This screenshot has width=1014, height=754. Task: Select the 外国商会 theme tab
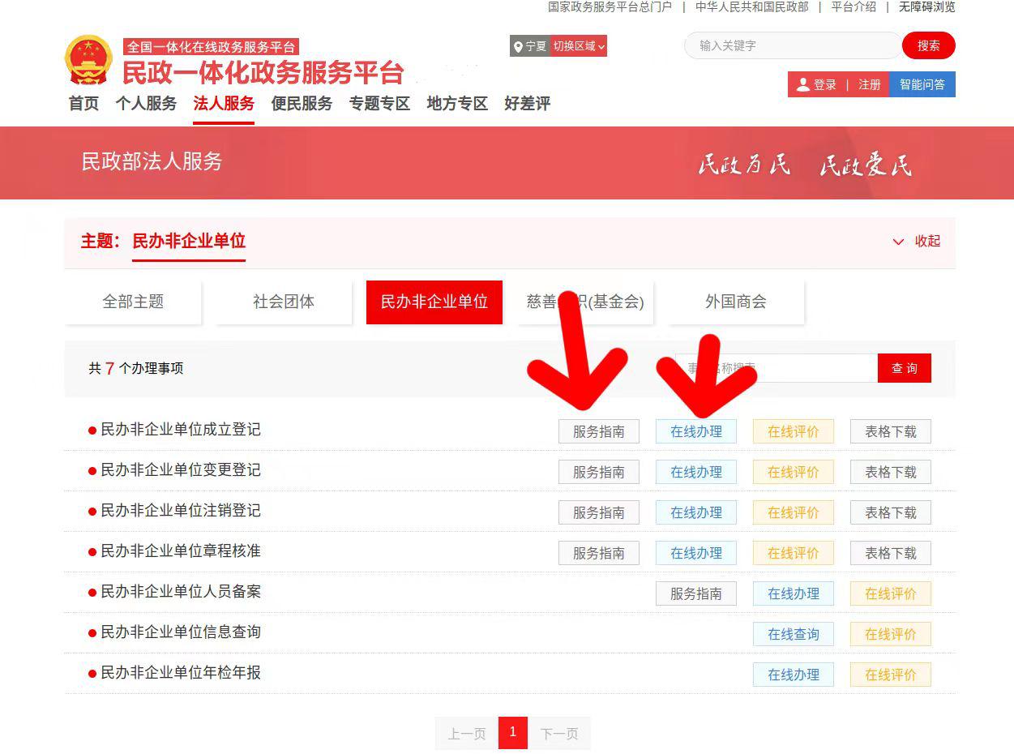[x=735, y=302]
